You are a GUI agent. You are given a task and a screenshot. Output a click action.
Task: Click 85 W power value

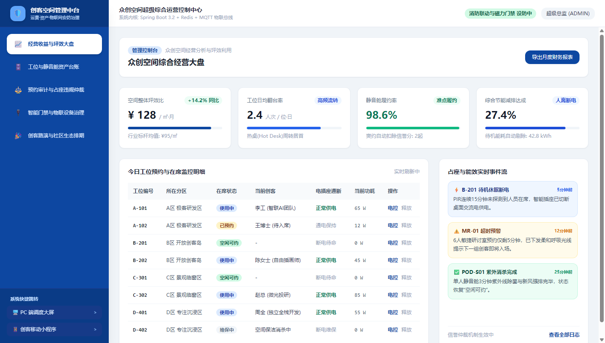[x=360, y=295]
